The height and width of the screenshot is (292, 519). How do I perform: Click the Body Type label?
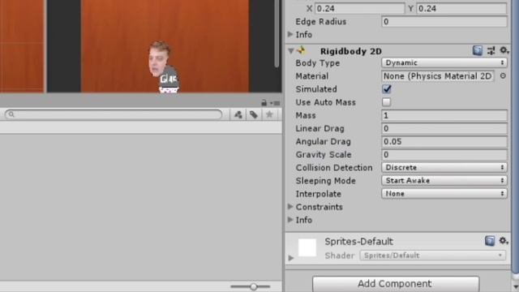coord(317,63)
